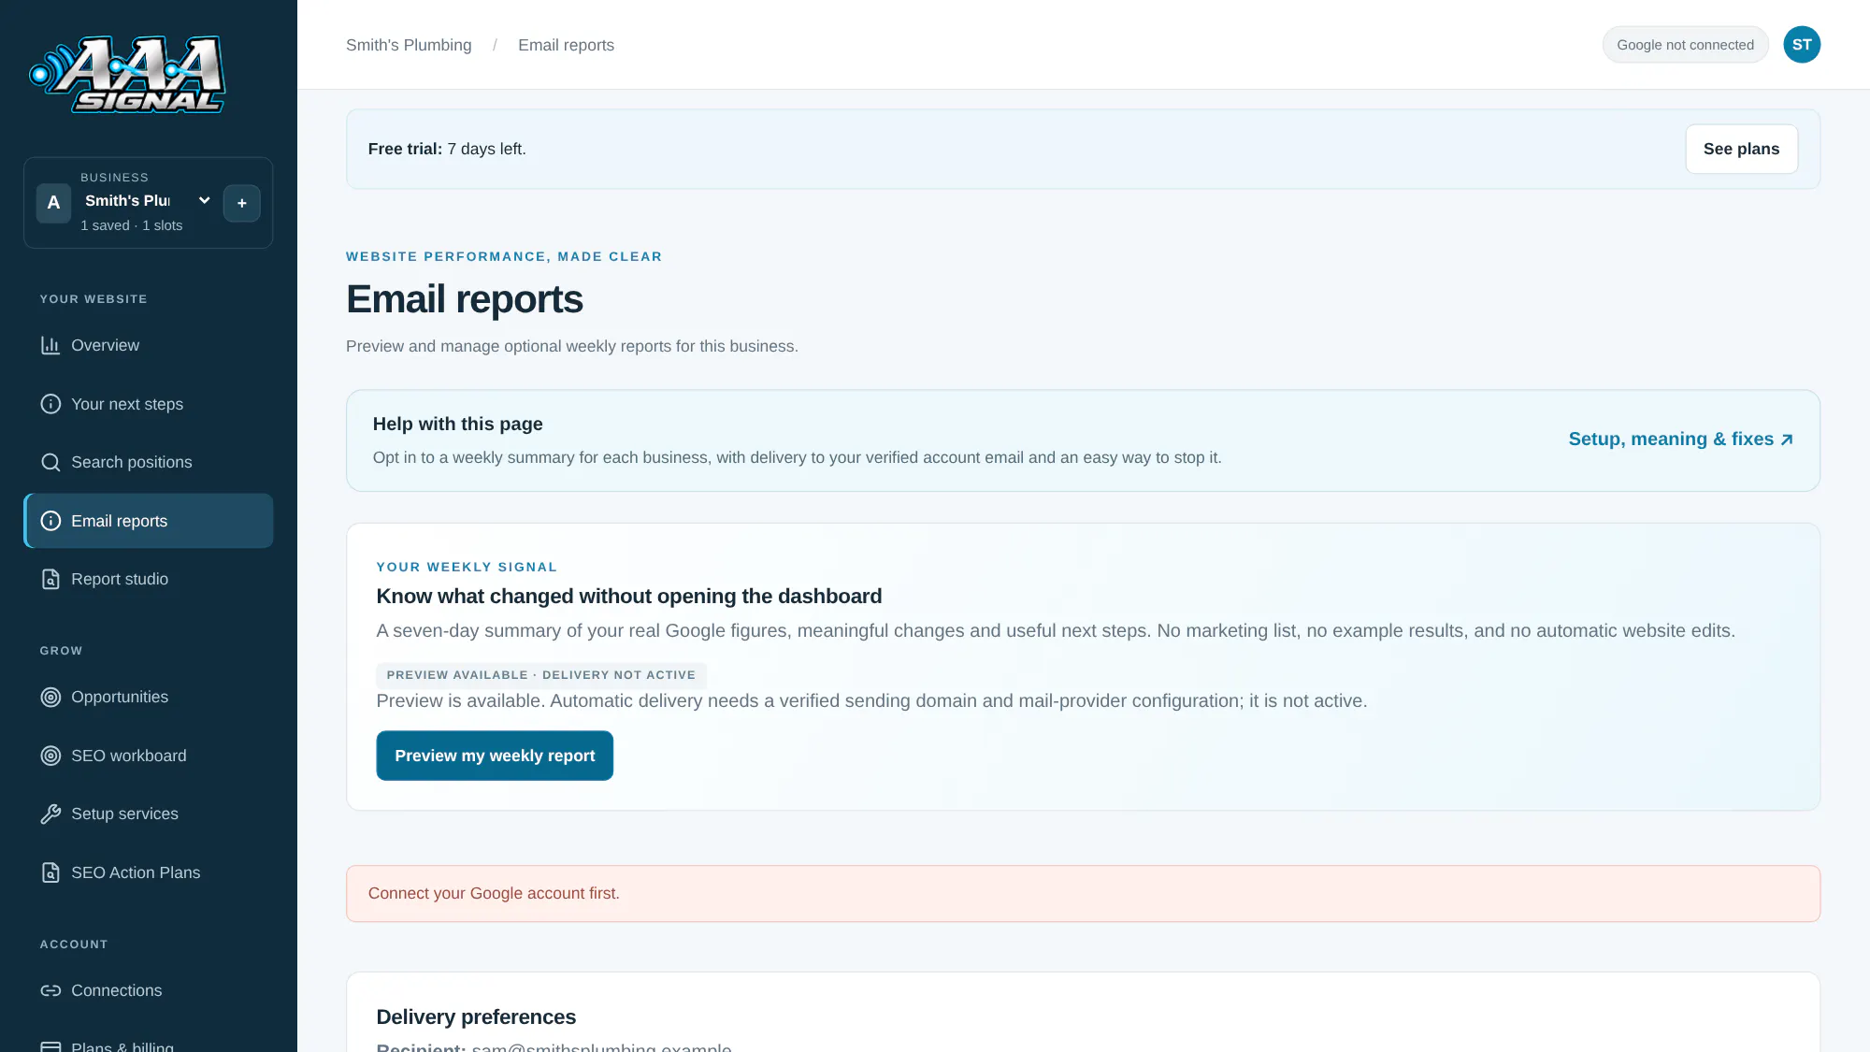The width and height of the screenshot is (1870, 1052).
Task: Click the Google not connected badge
Action: (x=1685, y=45)
